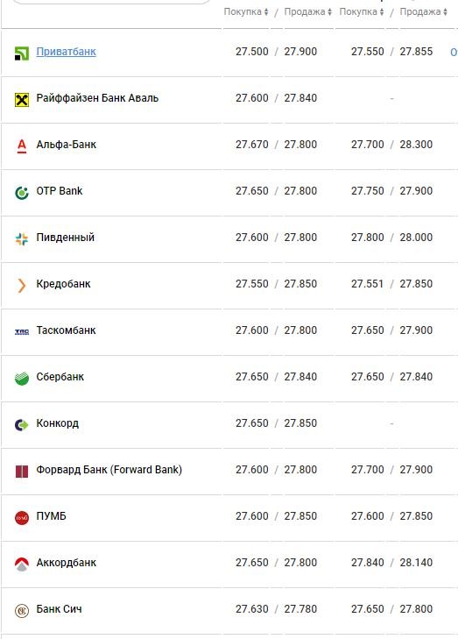The image size is (458, 639).
Task: Click the Райффайзен Банк Аваль logo
Action: (x=22, y=99)
